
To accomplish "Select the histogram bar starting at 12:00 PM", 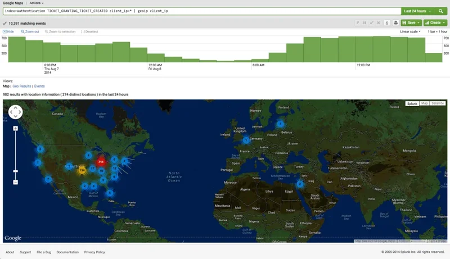I will tap(364, 49).
